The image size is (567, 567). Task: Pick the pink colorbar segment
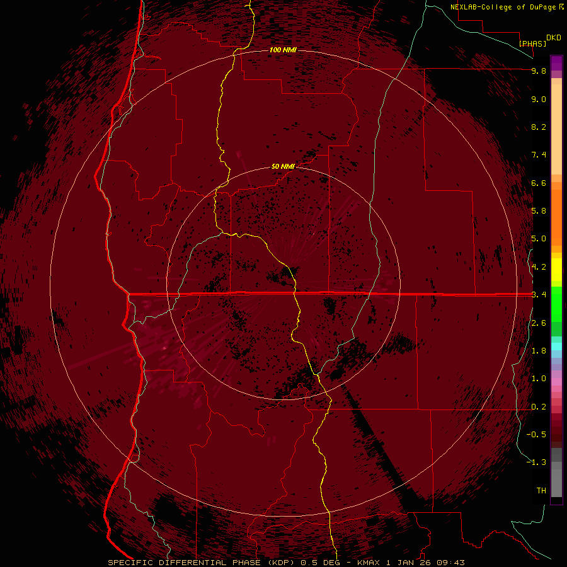pyautogui.click(x=556, y=382)
